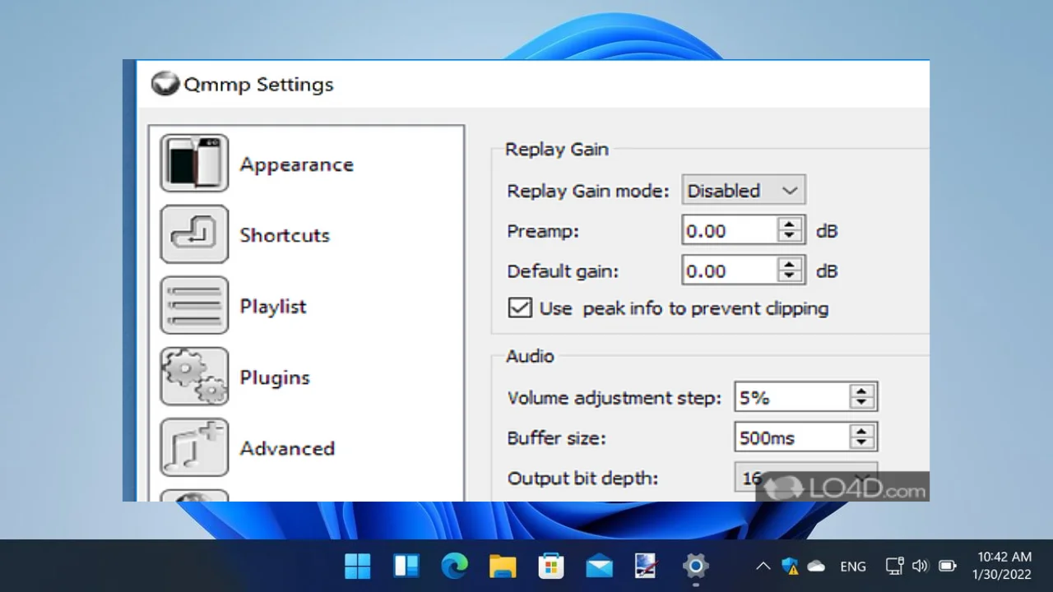This screenshot has width=1053, height=592.
Task: Click the Buffer size 500ms field
Action: (x=792, y=438)
